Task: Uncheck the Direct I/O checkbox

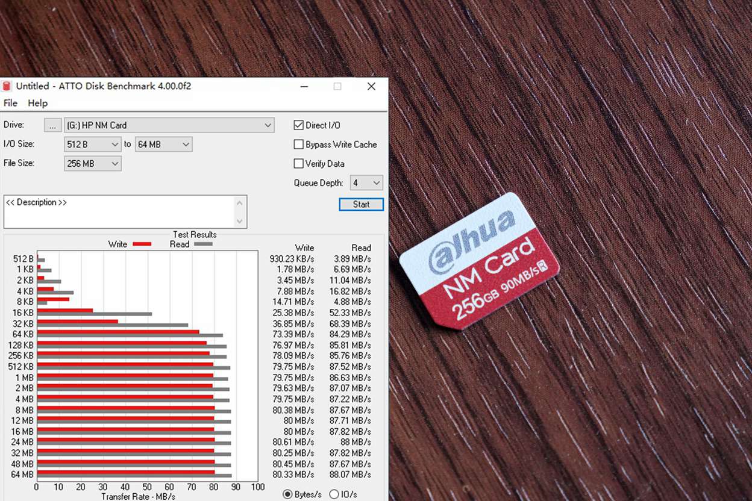Action: (x=298, y=125)
